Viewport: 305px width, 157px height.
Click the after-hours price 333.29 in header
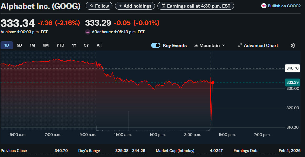pyautogui.click(x=98, y=23)
